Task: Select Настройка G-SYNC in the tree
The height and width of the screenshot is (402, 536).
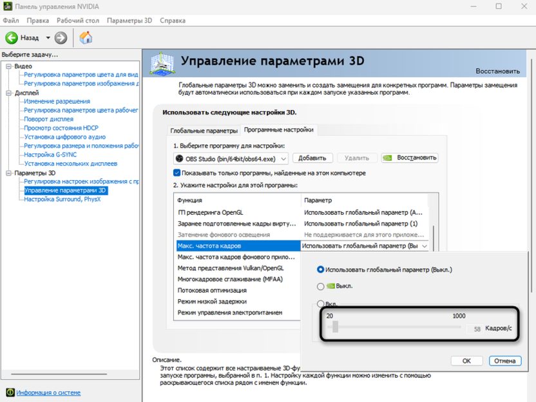Action: tap(50, 154)
